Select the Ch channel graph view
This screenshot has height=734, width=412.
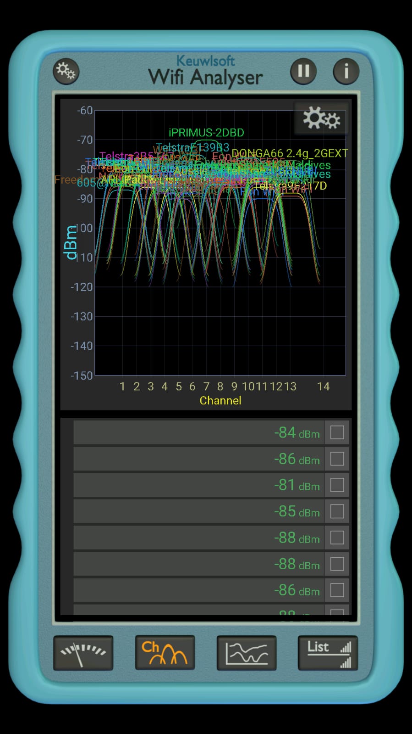coord(165,653)
